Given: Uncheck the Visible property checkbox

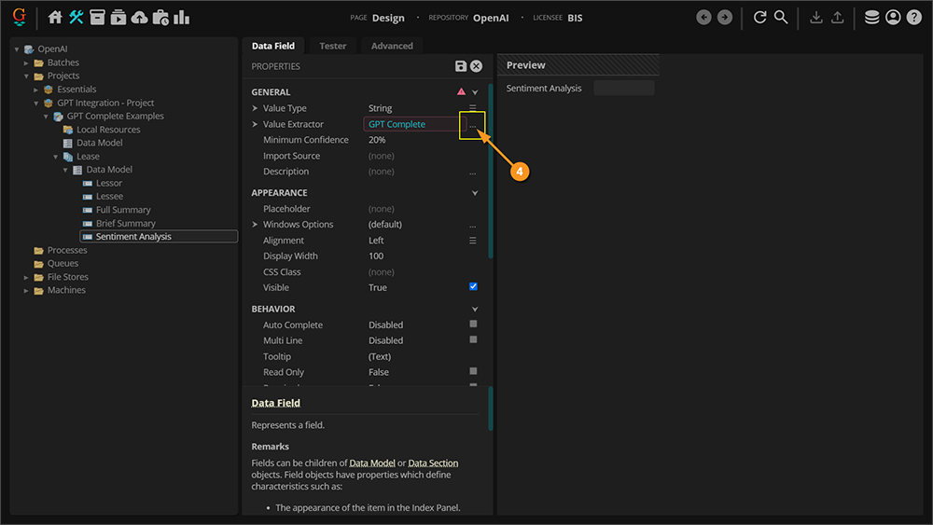Looking at the screenshot, I should click(x=473, y=287).
